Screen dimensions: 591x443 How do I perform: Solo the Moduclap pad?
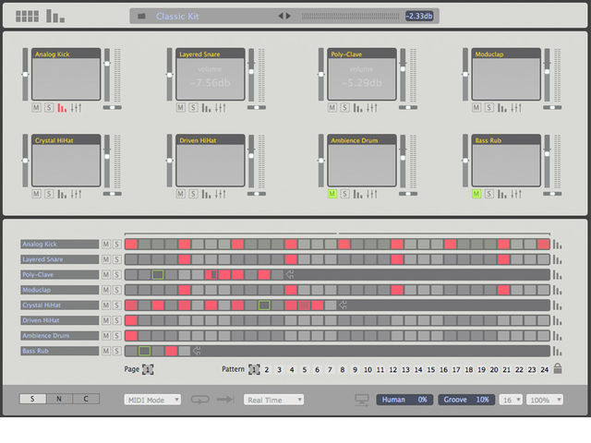[x=488, y=108]
